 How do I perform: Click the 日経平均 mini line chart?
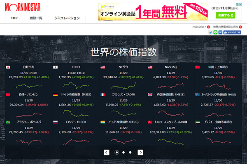(x=29, y=86)
